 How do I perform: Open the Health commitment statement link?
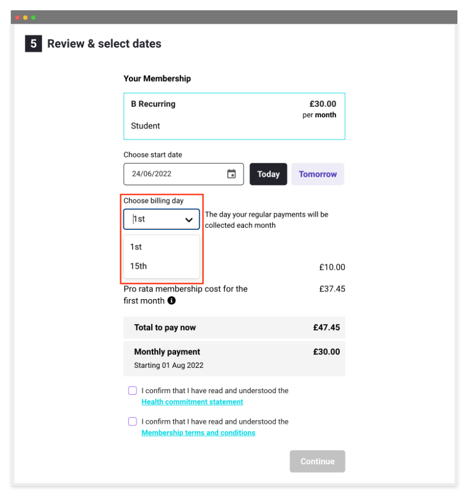[192, 402]
